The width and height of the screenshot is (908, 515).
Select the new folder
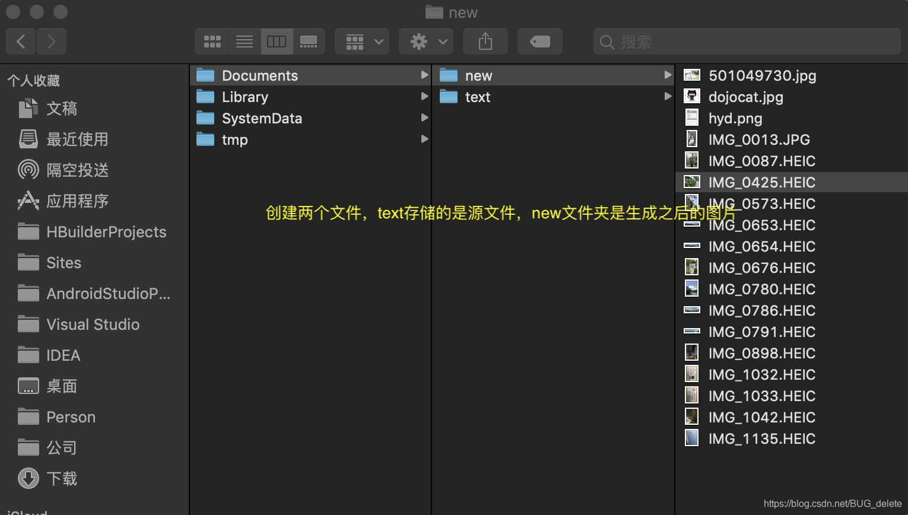(554, 75)
